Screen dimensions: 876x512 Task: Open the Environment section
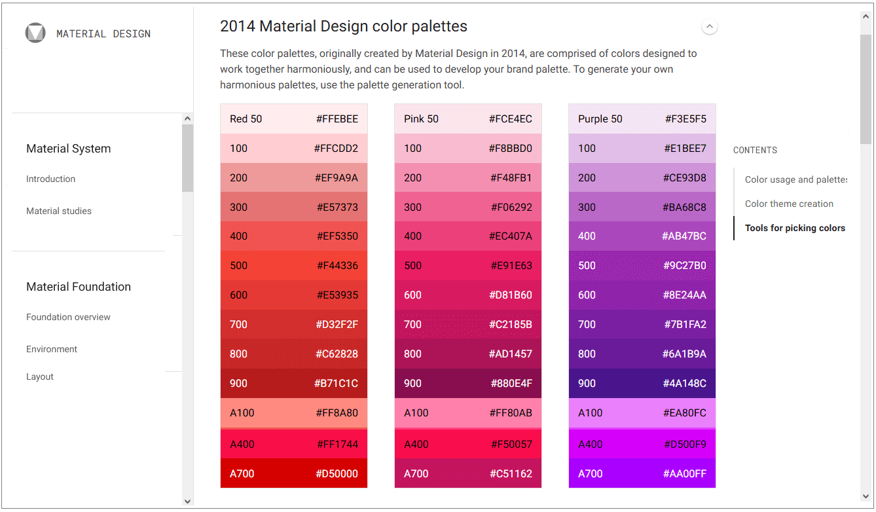point(52,349)
